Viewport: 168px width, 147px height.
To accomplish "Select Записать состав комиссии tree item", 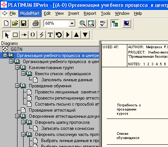I will point(68,128).
